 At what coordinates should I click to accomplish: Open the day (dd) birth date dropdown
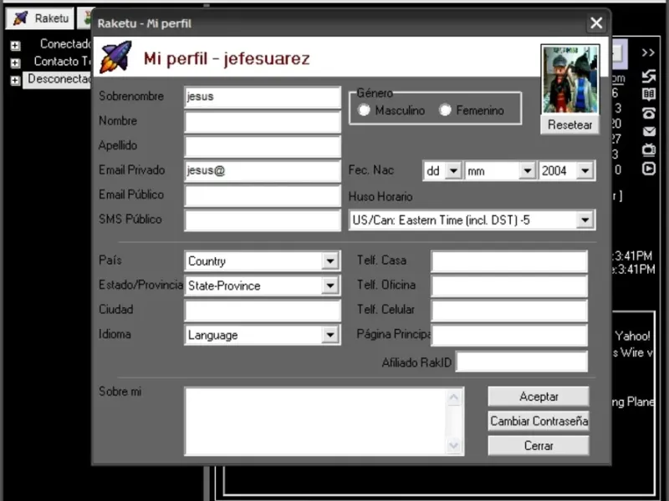point(453,171)
